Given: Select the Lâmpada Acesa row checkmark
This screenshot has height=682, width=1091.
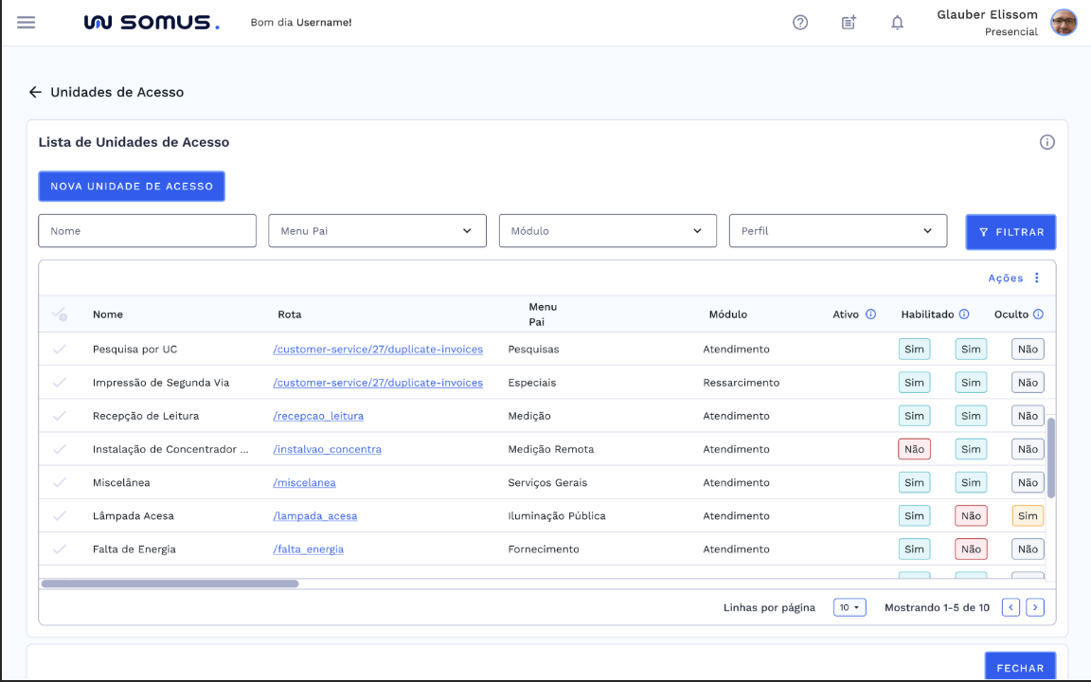Looking at the screenshot, I should coord(60,516).
